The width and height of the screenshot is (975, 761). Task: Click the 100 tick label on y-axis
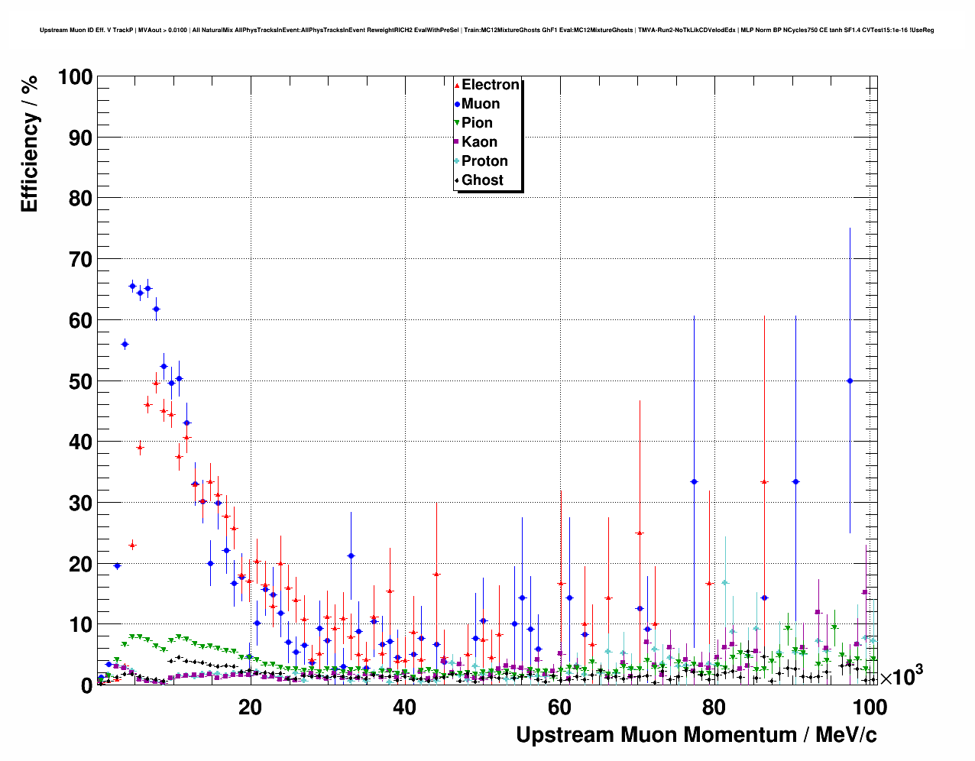coord(74,77)
